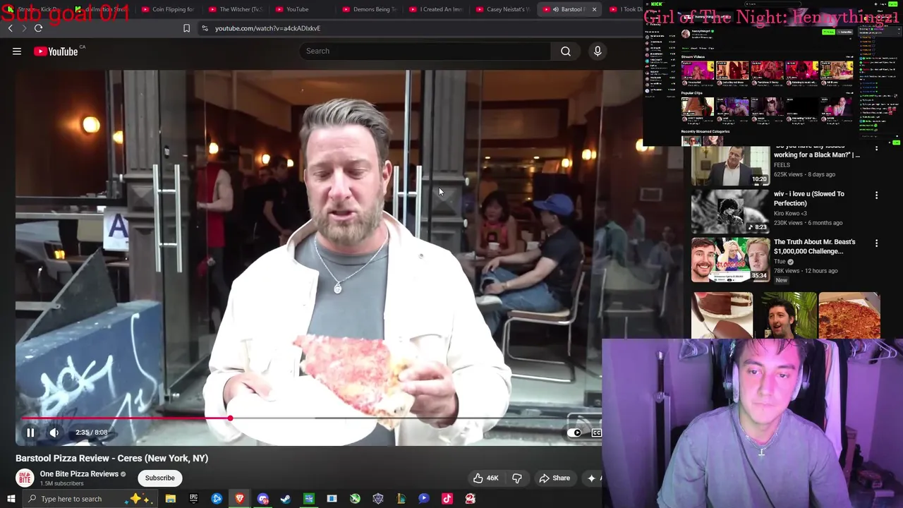Open options for Mr. Beast video
This screenshot has width=903, height=508.
click(876, 243)
